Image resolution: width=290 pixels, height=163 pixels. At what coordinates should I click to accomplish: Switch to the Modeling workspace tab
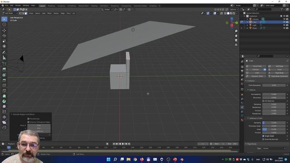pos(51,6)
